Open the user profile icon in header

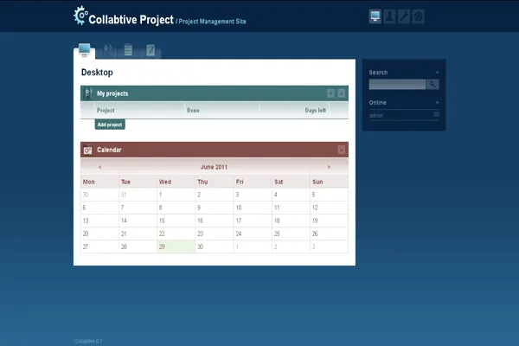(389, 16)
